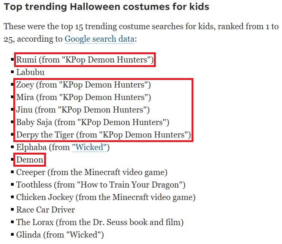Click the Creeper Minecraft costume entry

tap(92, 172)
